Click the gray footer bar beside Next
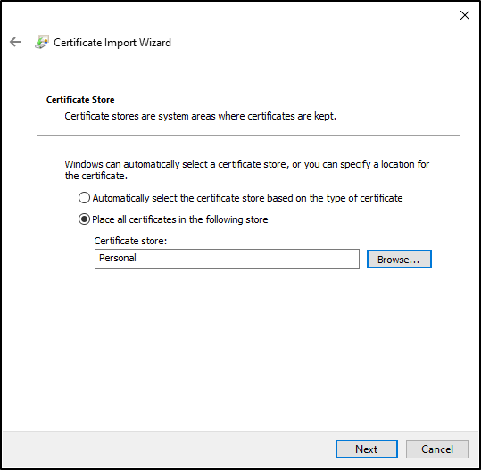 (x=169, y=449)
